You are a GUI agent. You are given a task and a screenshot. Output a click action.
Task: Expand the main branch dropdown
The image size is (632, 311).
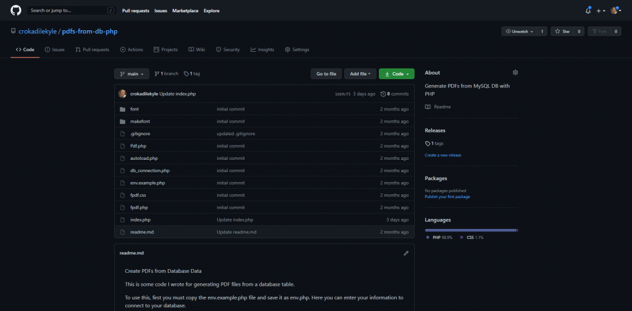[131, 74]
